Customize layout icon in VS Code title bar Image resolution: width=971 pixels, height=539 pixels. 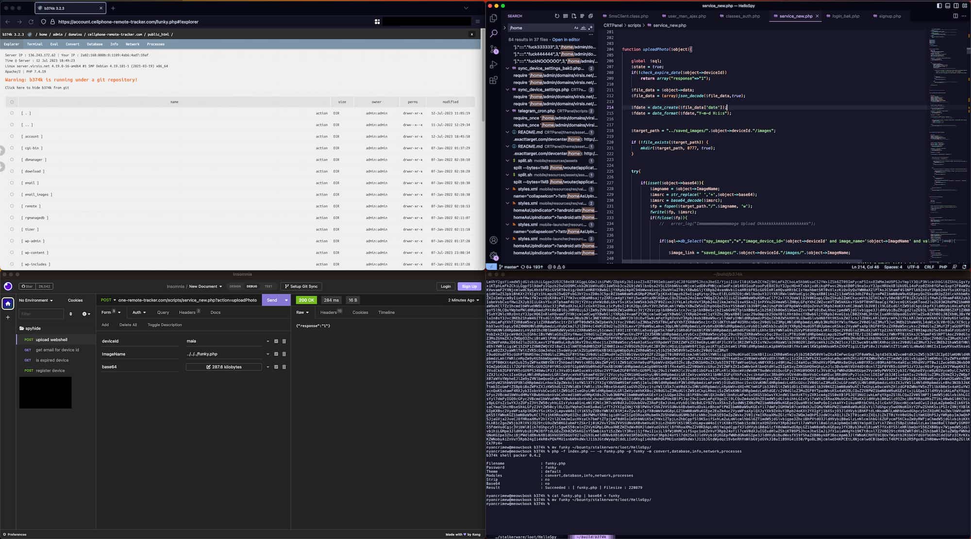click(x=964, y=6)
